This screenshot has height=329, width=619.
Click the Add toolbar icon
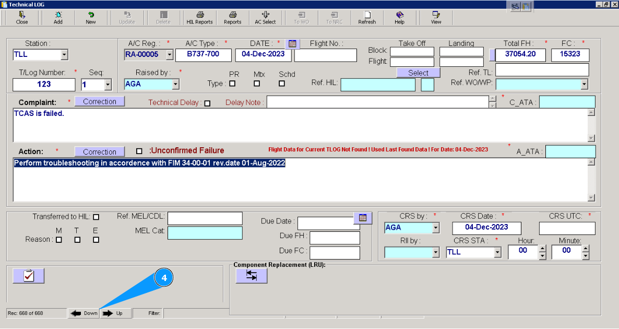(58, 18)
